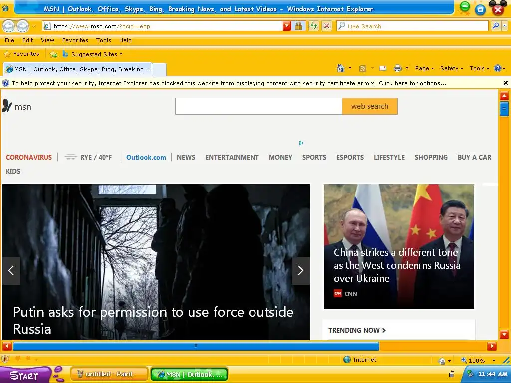Screen dimensions: 511x383
Task: Click the security information bar message
Action: pyautogui.click(x=229, y=83)
